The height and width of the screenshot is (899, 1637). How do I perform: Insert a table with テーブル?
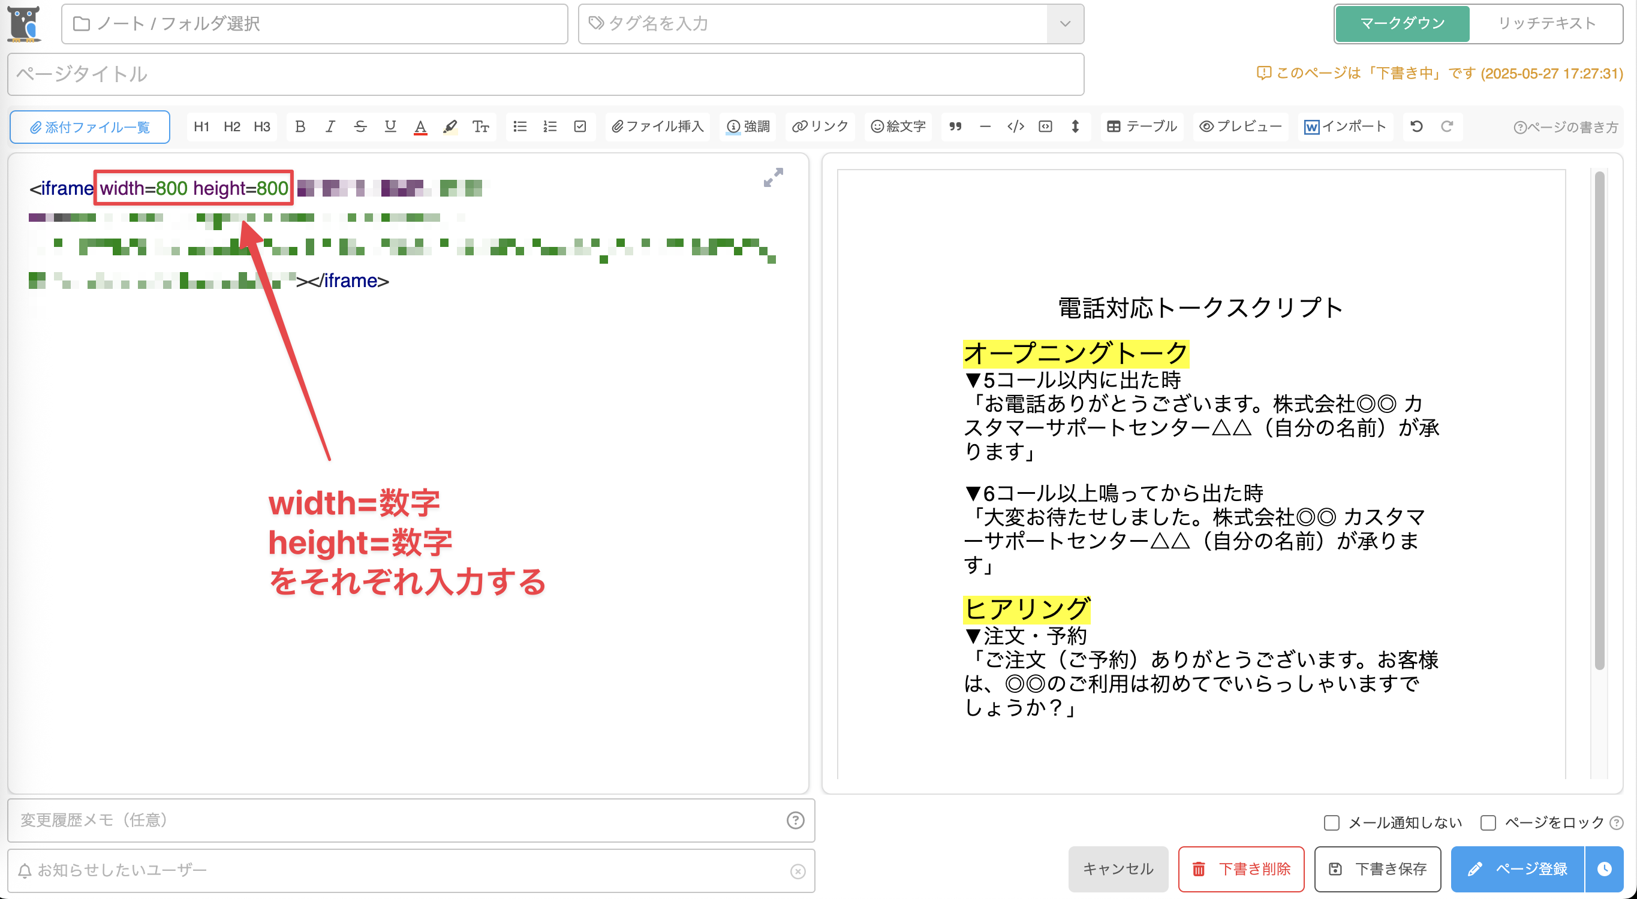pyautogui.click(x=1142, y=127)
